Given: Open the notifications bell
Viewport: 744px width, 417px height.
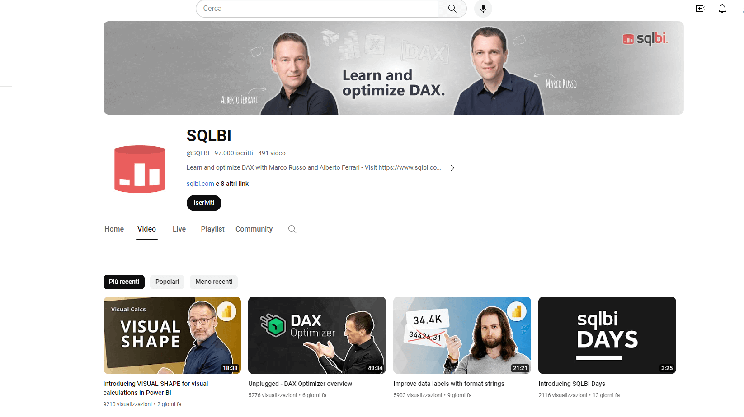Looking at the screenshot, I should [x=722, y=9].
